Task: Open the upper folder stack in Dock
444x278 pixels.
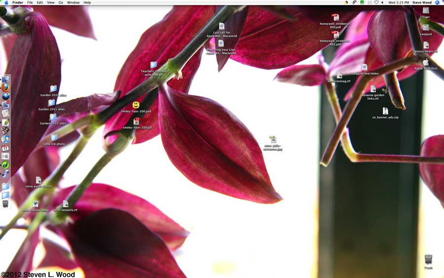Action: pyautogui.click(x=5, y=187)
